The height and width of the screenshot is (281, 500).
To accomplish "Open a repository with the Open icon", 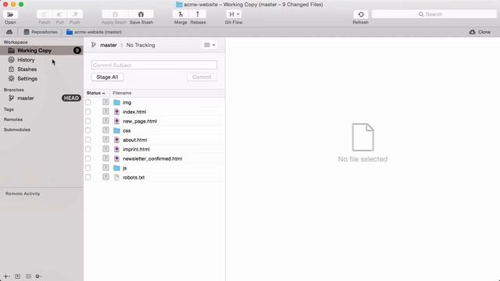I will click(10, 14).
